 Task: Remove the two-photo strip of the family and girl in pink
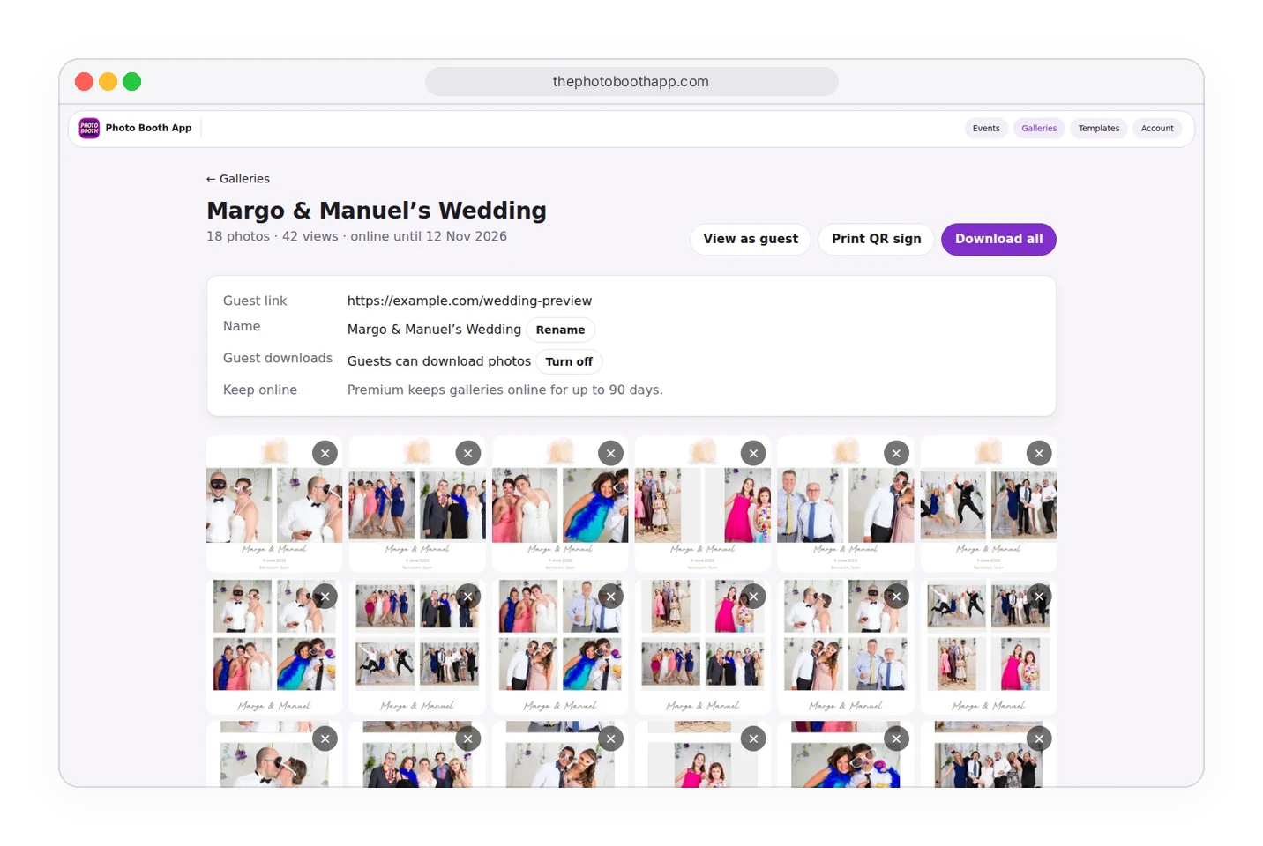pyautogui.click(x=754, y=453)
